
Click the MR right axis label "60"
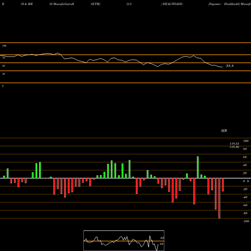[x=245, y=157]
